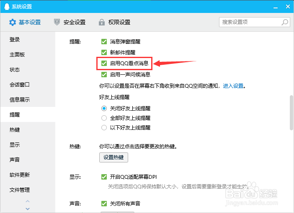Click the sidebar up chevron arrow
Viewport: 294px width, 213px height.
(x=28, y=201)
